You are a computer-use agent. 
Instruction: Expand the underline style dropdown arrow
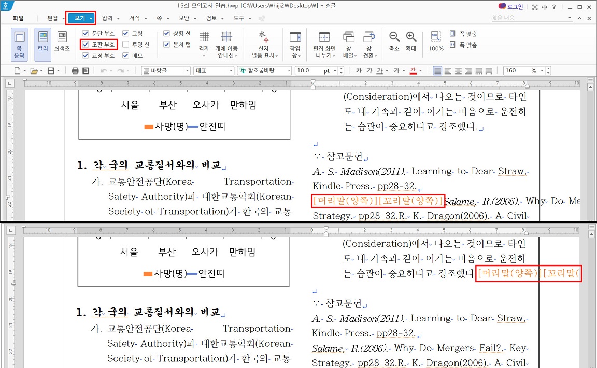point(387,71)
